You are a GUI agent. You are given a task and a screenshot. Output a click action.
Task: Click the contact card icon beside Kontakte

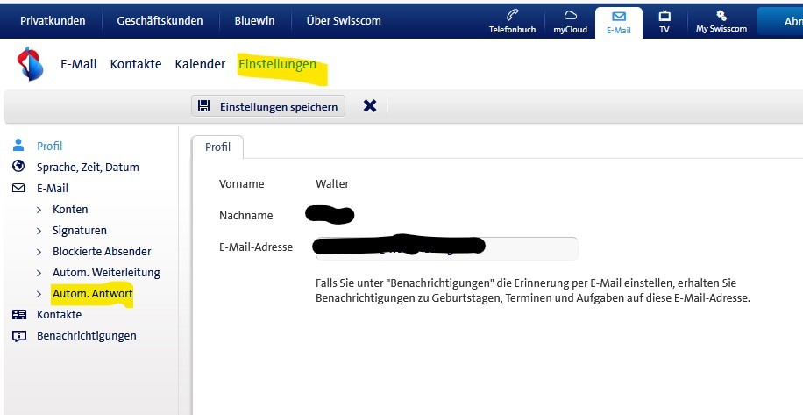(19, 315)
